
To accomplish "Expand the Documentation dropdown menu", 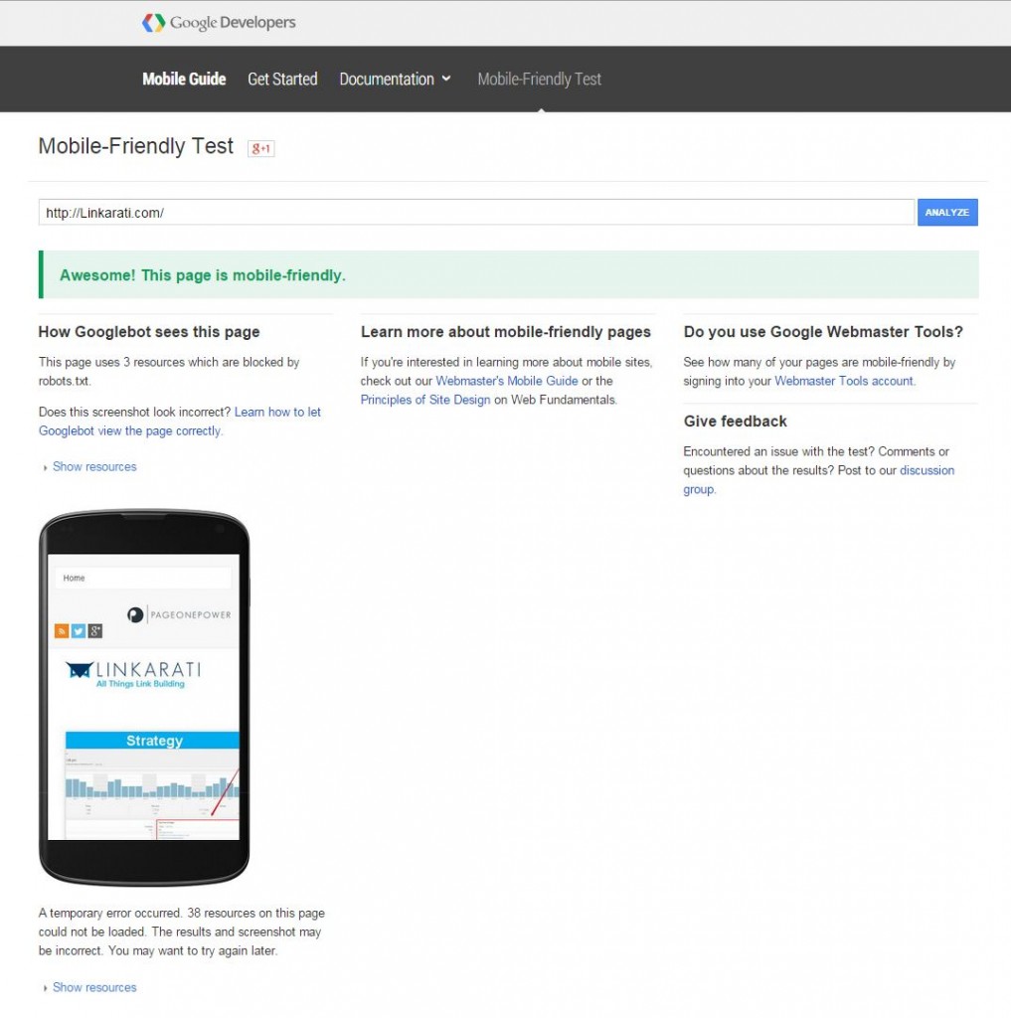I will click(395, 80).
